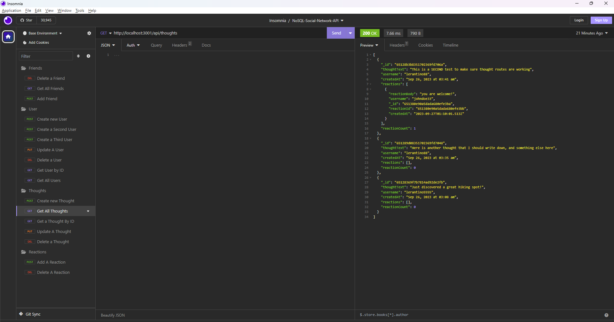614x322 pixels.
Task: Click the 7.66 ms response time
Action: click(393, 33)
